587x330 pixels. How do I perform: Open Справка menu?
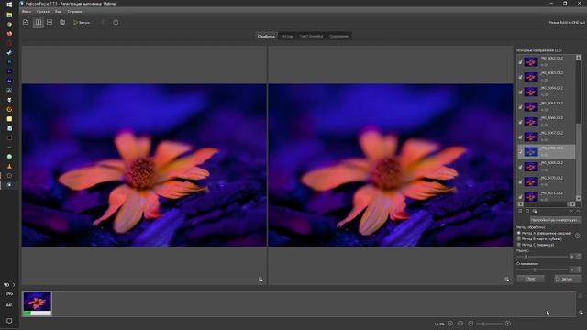point(74,12)
